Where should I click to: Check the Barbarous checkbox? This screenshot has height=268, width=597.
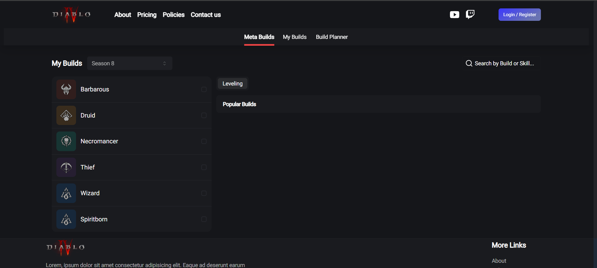(204, 90)
